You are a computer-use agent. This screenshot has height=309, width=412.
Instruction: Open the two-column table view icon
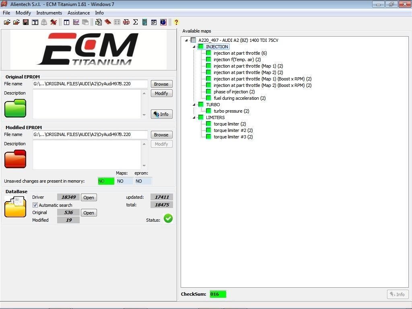tap(67, 23)
